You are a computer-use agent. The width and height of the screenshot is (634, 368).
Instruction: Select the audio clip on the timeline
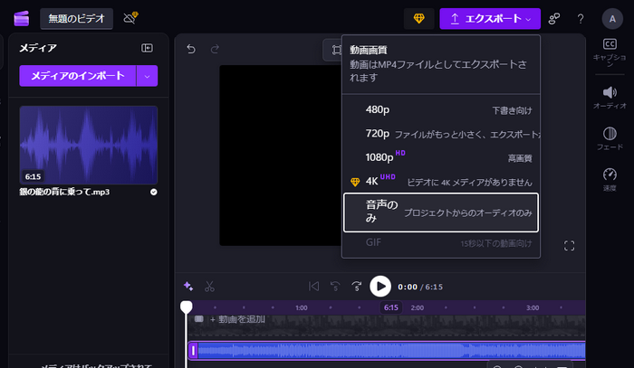coord(387,350)
